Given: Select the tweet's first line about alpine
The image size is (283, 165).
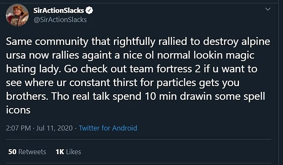Looking at the screenshot, I should pyautogui.click(x=138, y=42).
